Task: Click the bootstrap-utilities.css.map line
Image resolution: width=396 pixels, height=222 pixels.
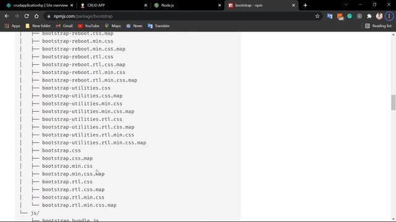Action: [82, 96]
